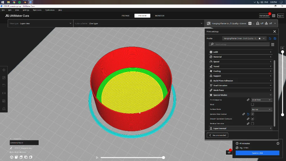Enable Relative Extrusion checkbox

pyautogui.click(x=253, y=124)
